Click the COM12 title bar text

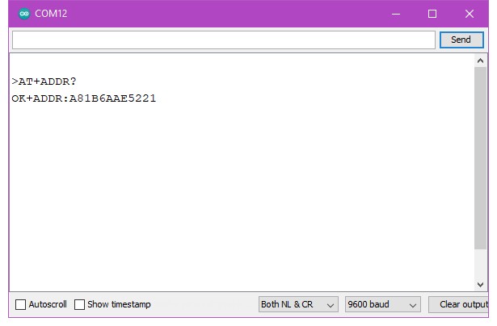point(50,14)
